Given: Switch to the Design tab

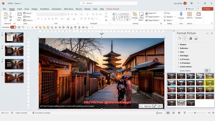Looking at the screenshot, I should click(x=34, y=9).
